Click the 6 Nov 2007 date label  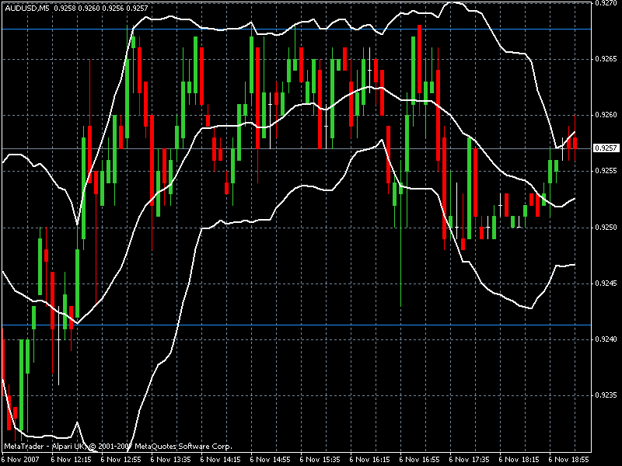(21, 460)
